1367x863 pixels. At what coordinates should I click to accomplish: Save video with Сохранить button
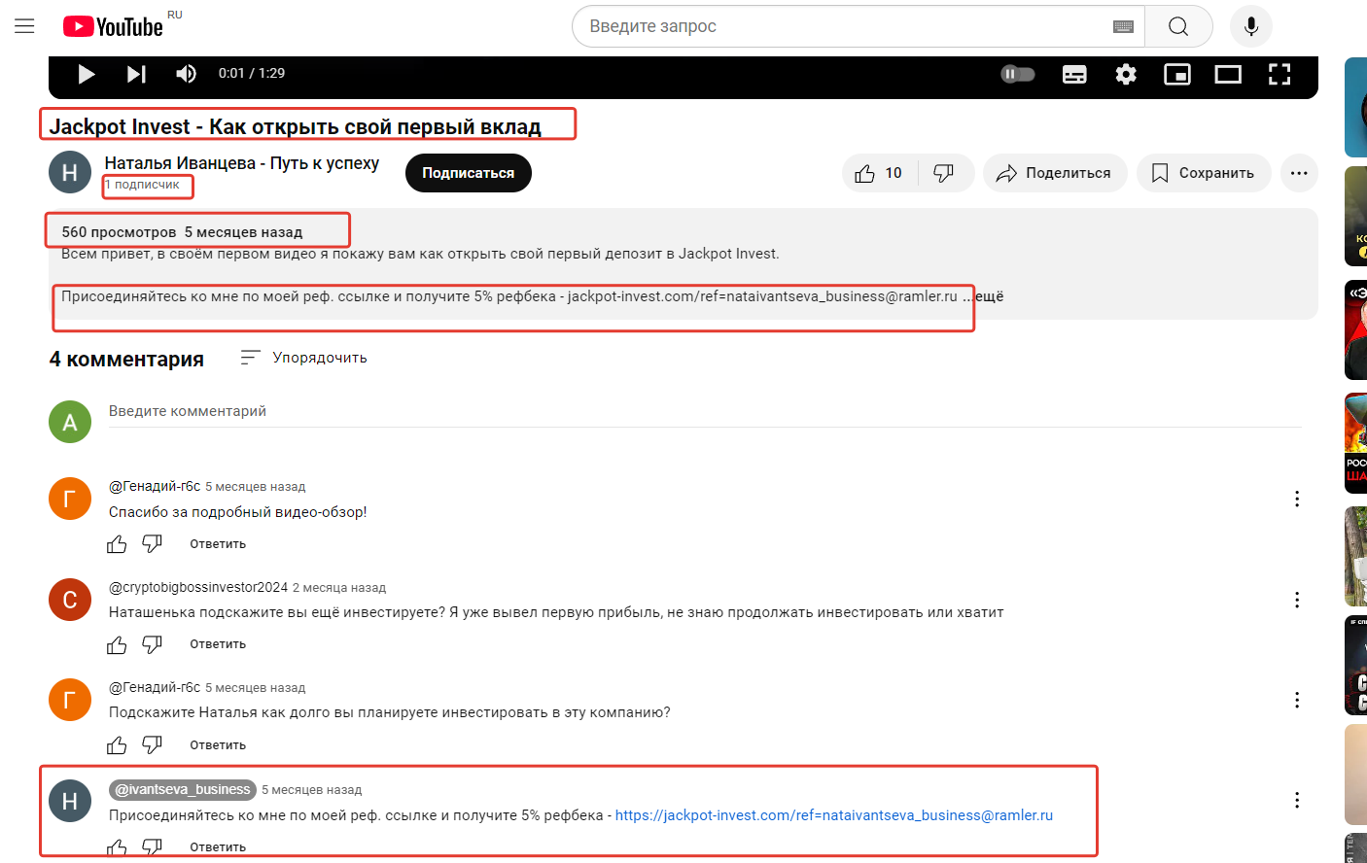coord(1204,173)
